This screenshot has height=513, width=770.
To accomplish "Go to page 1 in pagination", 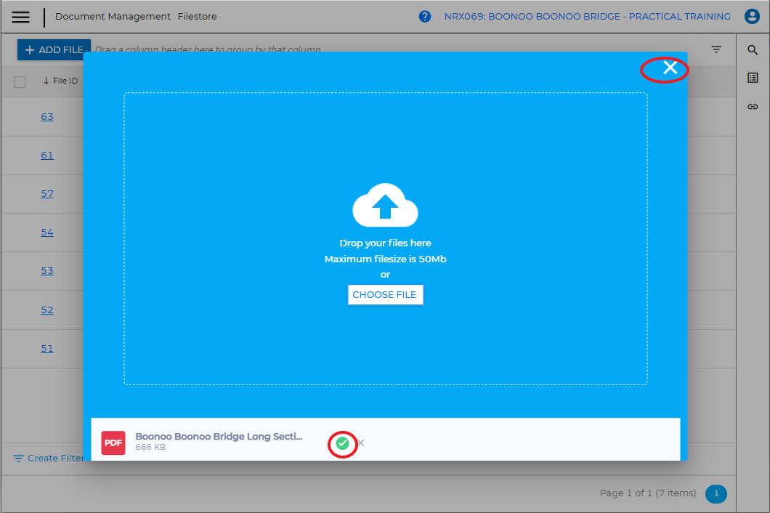I will tap(716, 494).
